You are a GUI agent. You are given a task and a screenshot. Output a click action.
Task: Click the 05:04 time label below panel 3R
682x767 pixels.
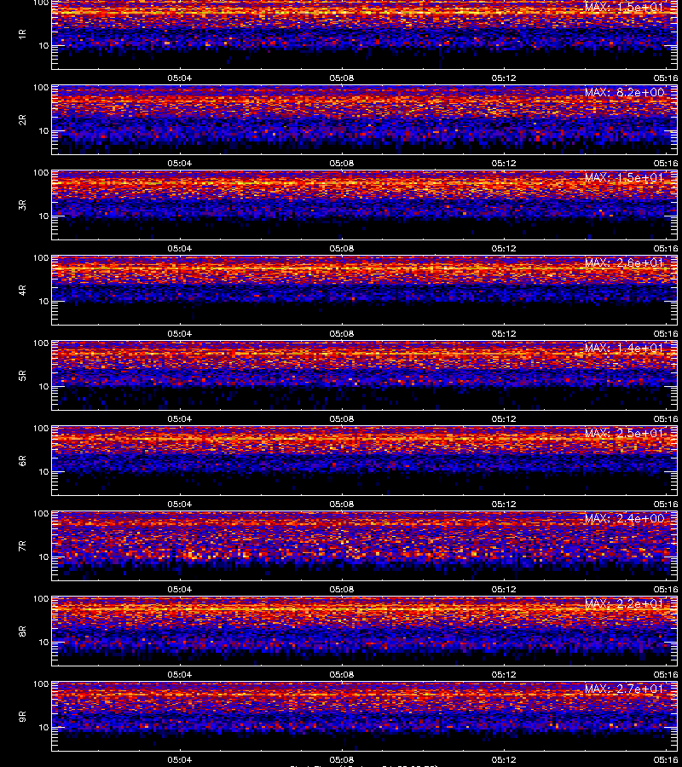[180, 248]
